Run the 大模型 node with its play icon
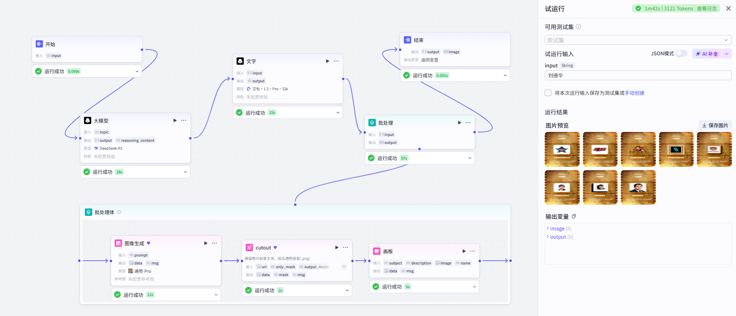This screenshot has height=316, width=736. (x=175, y=121)
